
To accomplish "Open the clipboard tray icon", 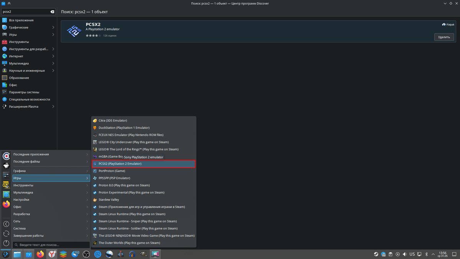I will [x=390, y=254].
